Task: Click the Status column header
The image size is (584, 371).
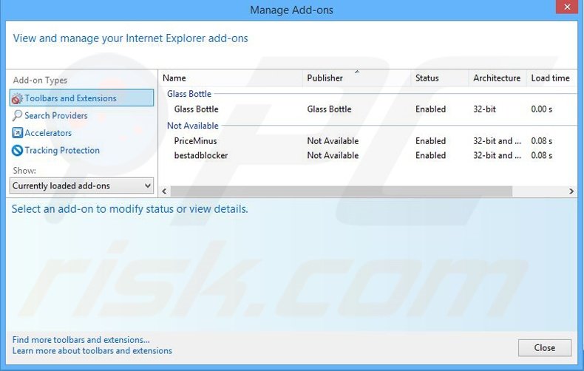Action: point(427,78)
